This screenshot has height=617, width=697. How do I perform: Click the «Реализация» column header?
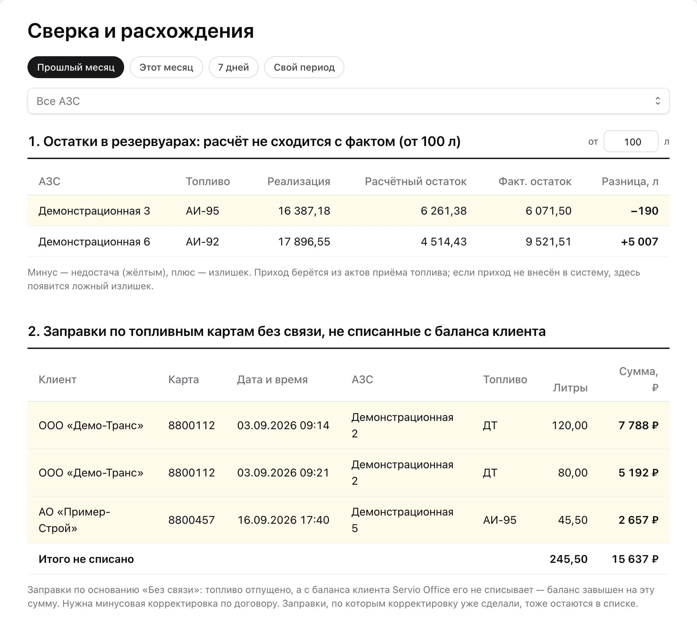[299, 181]
